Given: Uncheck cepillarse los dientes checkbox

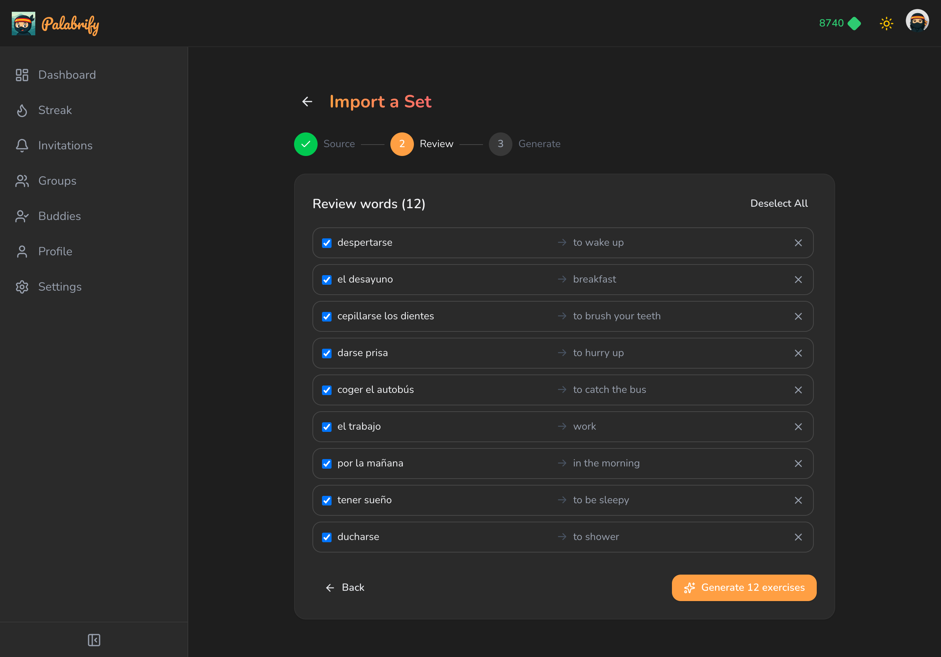Looking at the screenshot, I should coord(327,316).
